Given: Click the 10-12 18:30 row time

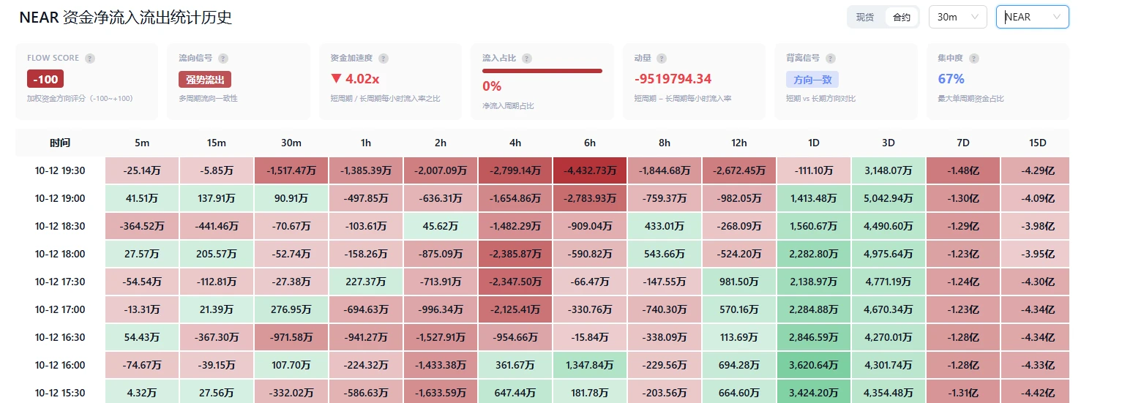Looking at the screenshot, I should pyautogui.click(x=60, y=226).
